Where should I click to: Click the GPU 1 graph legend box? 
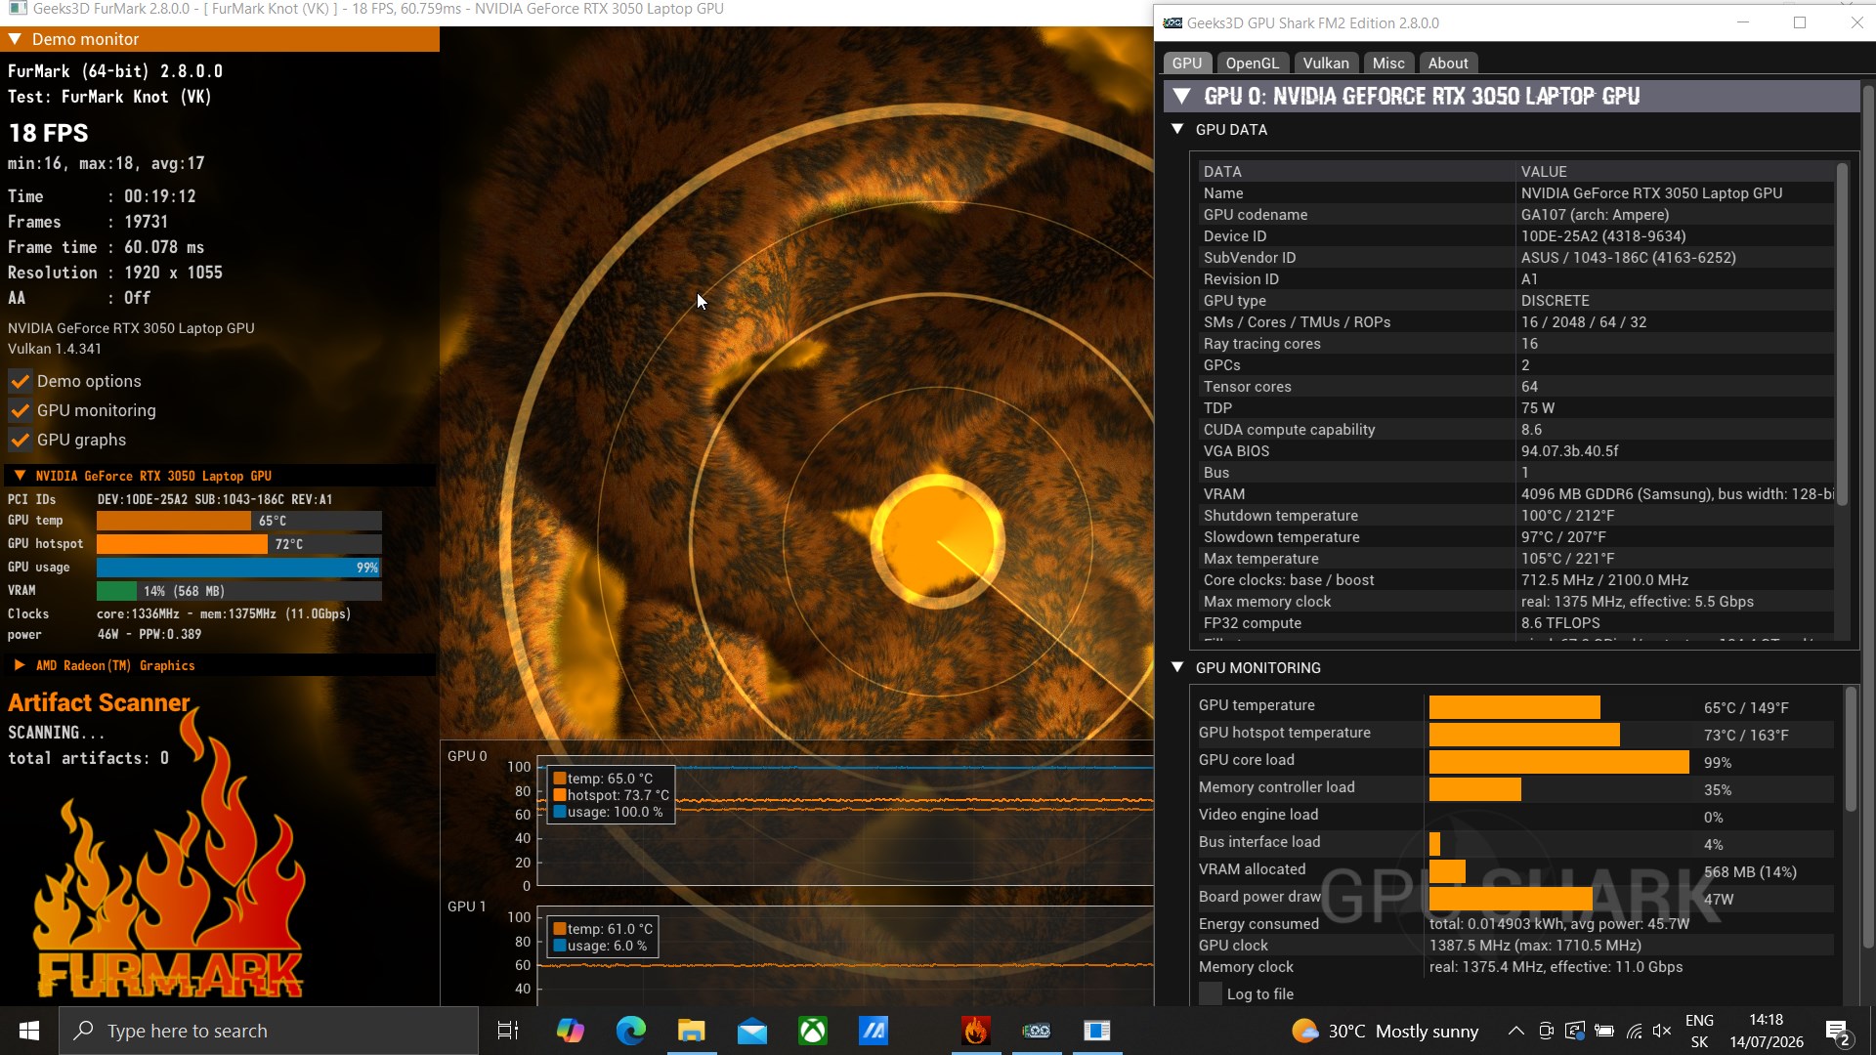[x=603, y=938]
